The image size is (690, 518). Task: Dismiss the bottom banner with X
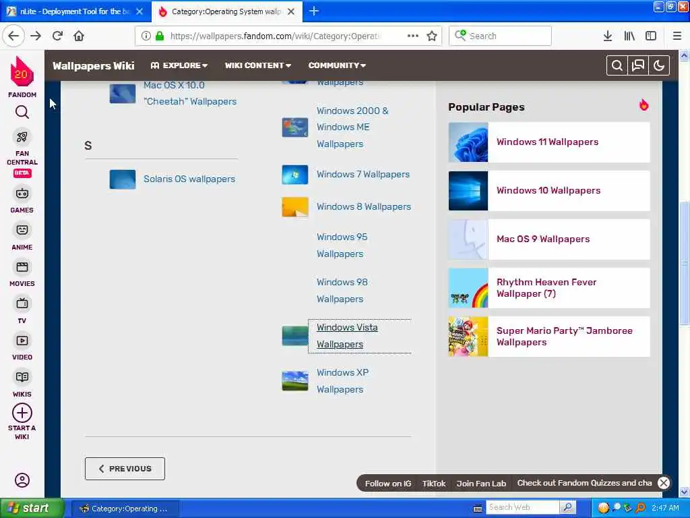[x=664, y=483]
